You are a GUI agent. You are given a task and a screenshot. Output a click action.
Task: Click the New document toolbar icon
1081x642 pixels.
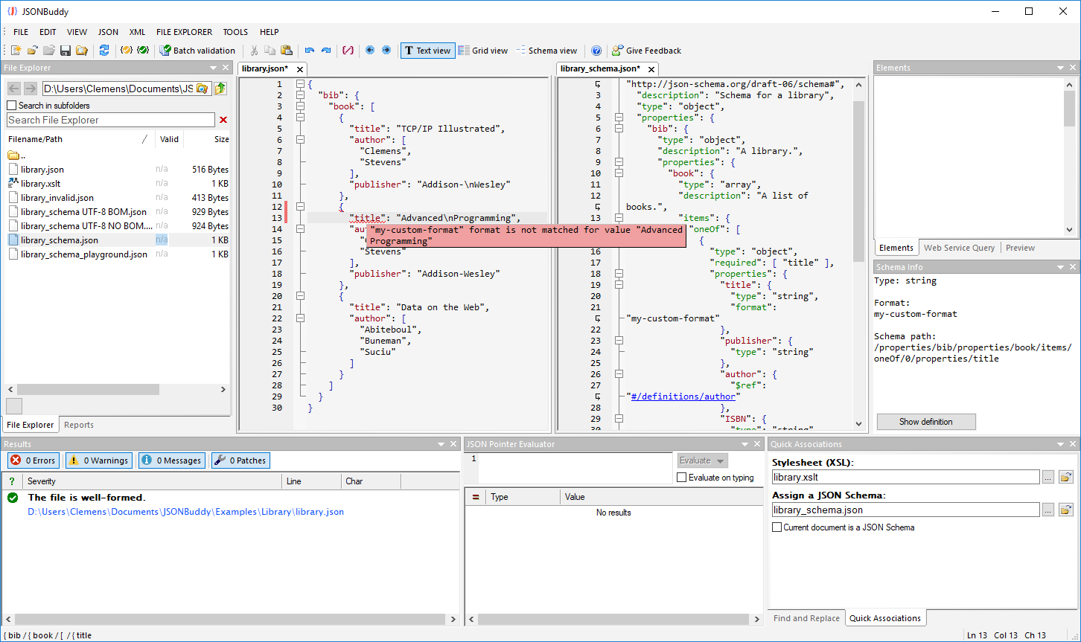point(16,51)
